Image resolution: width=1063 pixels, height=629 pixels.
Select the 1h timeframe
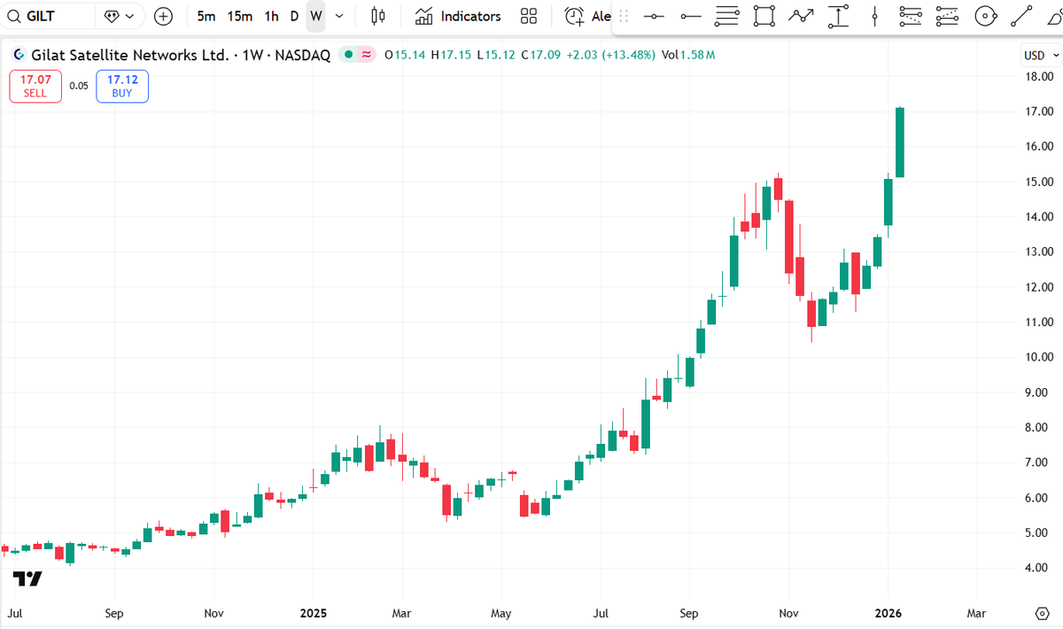click(x=271, y=16)
